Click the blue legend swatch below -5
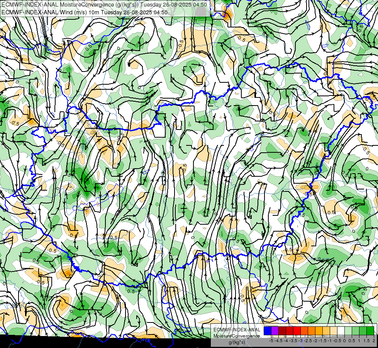The image size is (378, 348). coord(268,331)
